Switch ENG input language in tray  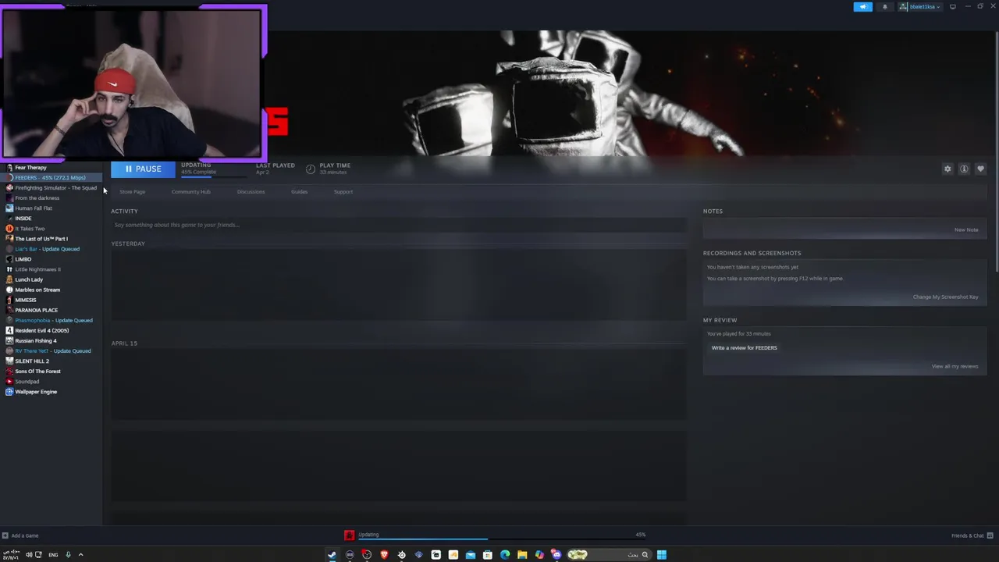point(53,555)
